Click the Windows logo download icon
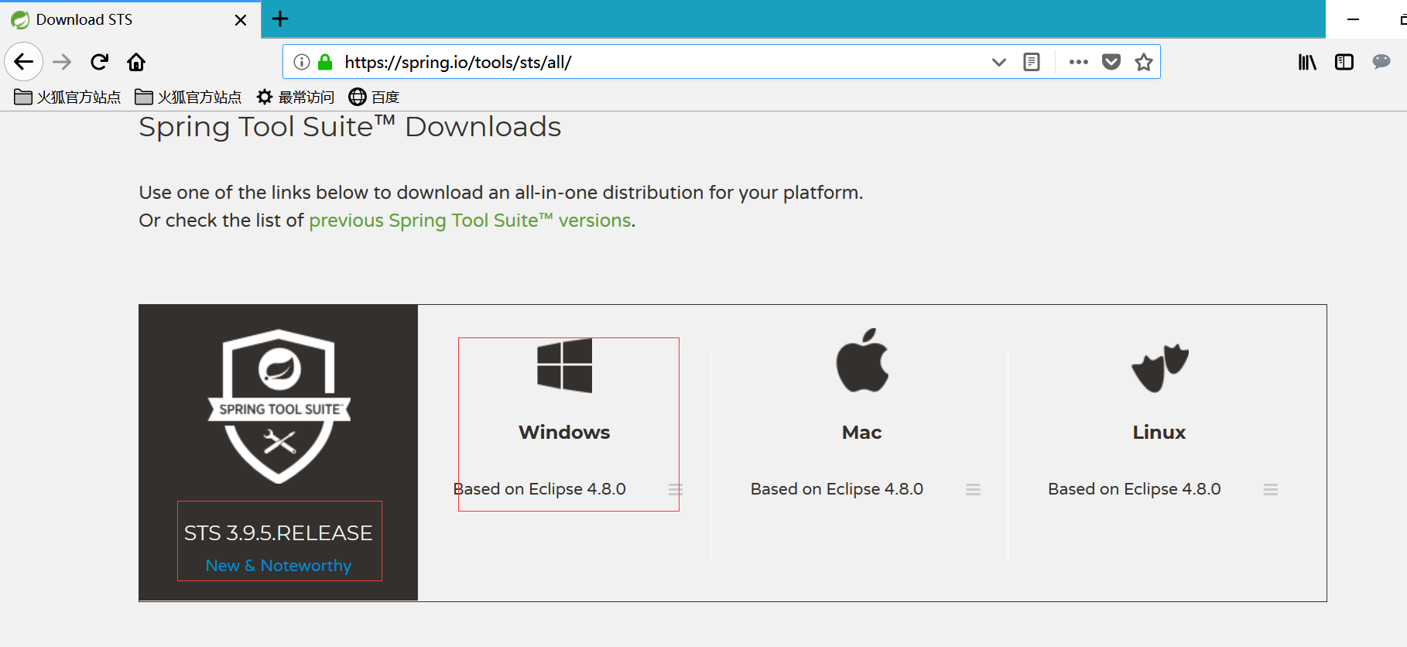Image resolution: width=1407 pixels, height=647 pixels. [564, 365]
